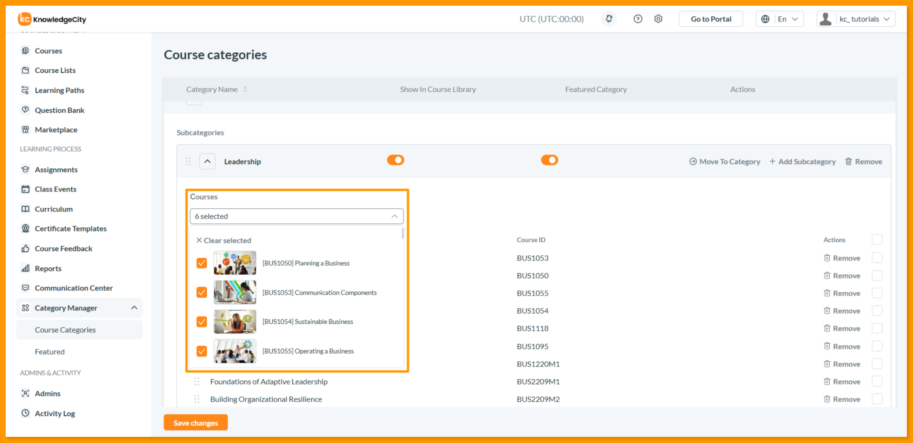The width and height of the screenshot is (913, 443).
Task: Open the settings gear icon
Action: click(658, 19)
